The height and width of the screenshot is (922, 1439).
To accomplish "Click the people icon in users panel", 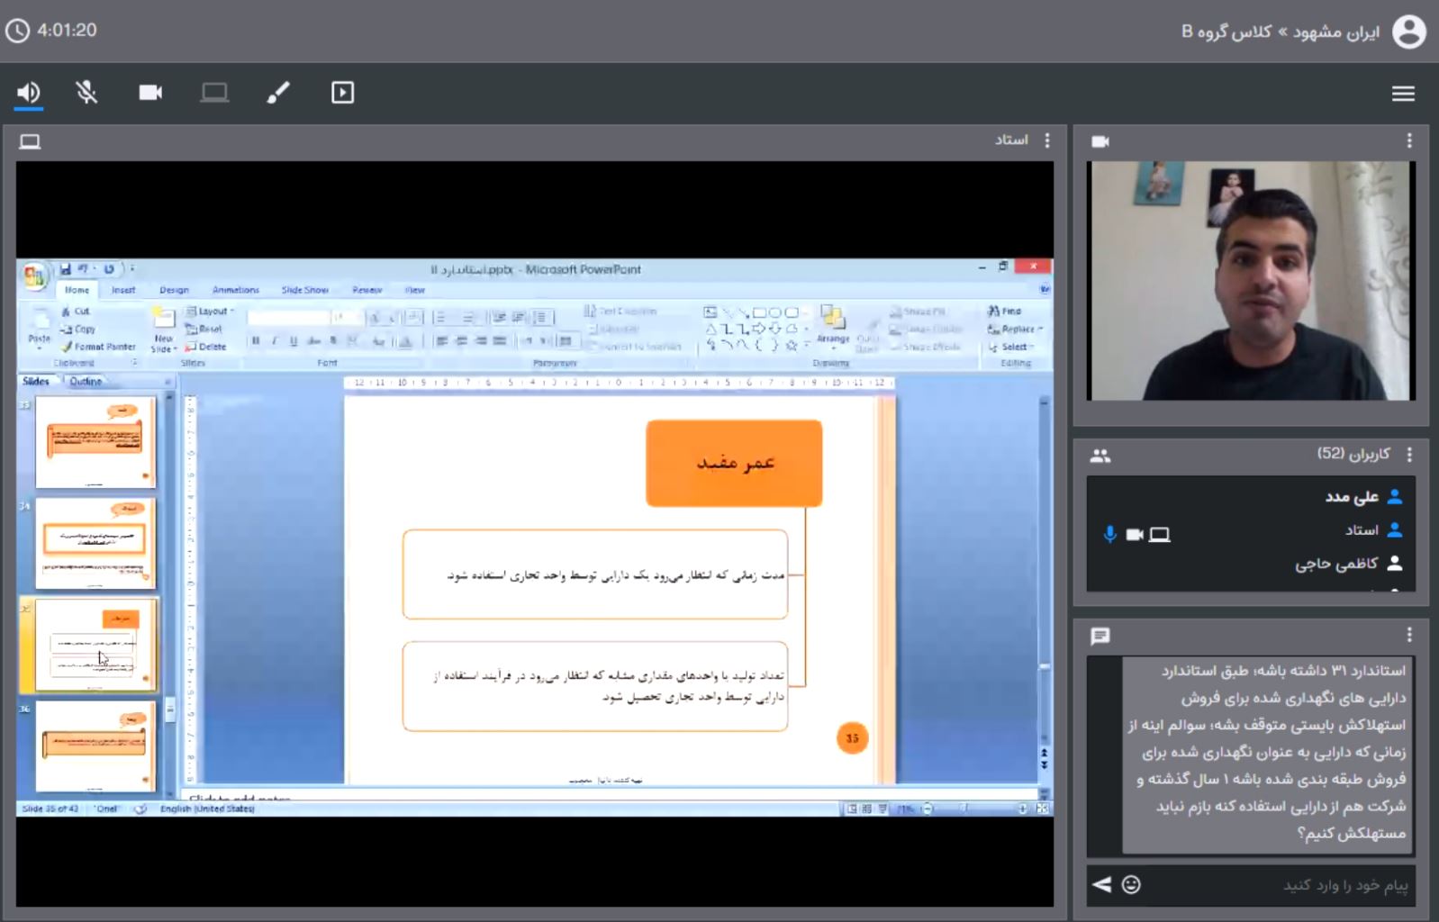I will [1100, 456].
